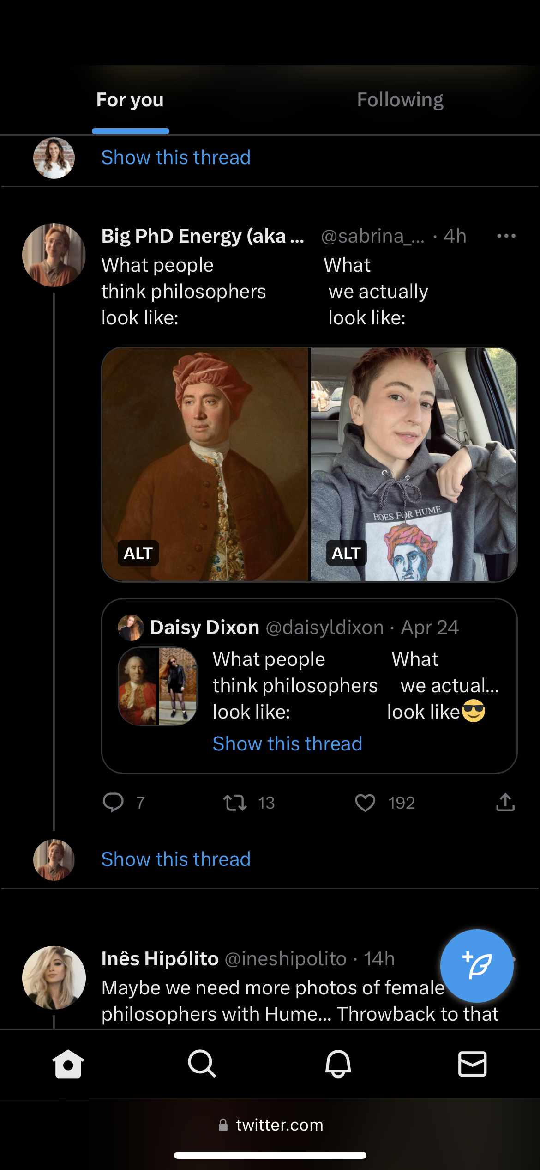
Task: Open the Search magnifier icon
Action: click(202, 1064)
